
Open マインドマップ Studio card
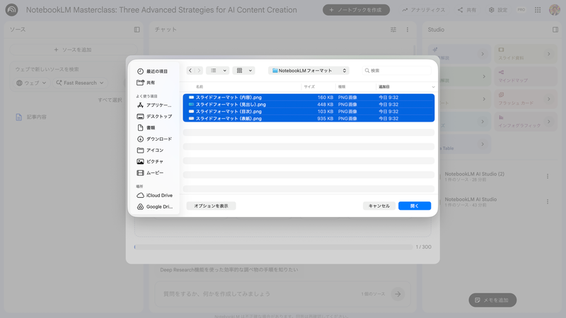526,76
